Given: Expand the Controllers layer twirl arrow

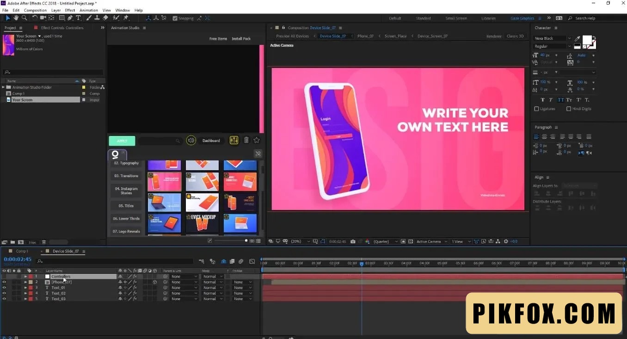Looking at the screenshot, I should click(x=25, y=277).
